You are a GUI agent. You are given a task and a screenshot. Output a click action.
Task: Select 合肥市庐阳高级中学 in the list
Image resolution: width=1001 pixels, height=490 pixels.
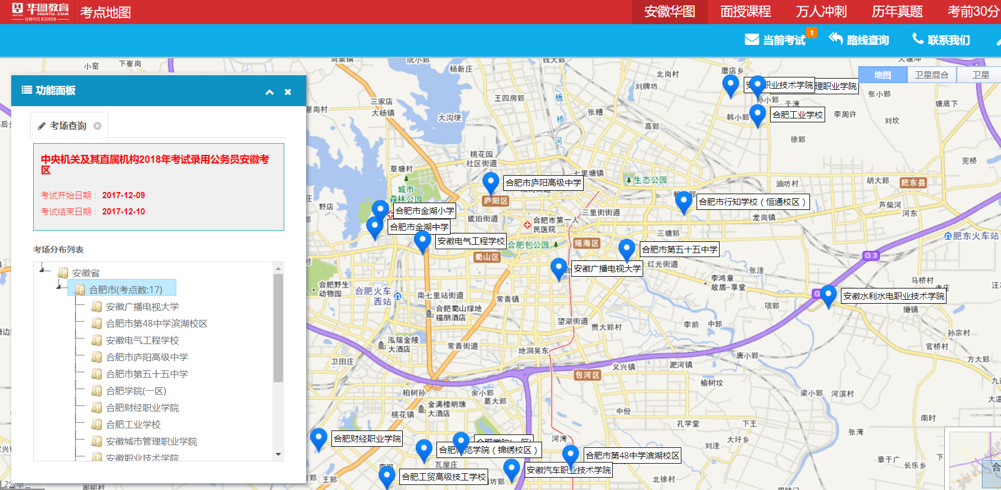tap(147, 357)
